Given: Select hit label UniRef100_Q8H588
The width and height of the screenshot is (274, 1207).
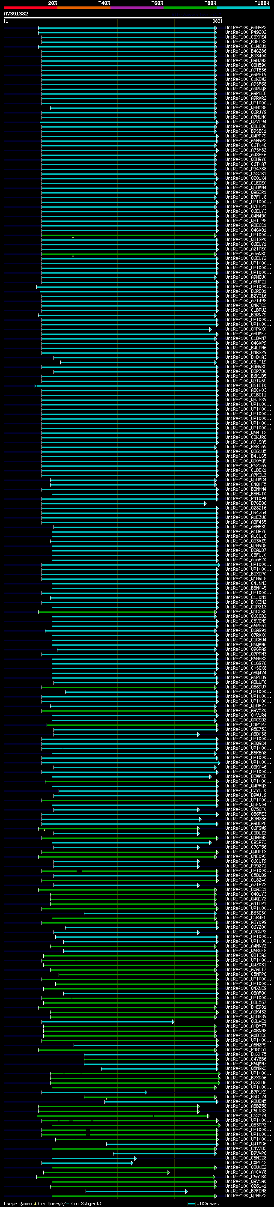Looking at the screenshot, I should 246,108.
